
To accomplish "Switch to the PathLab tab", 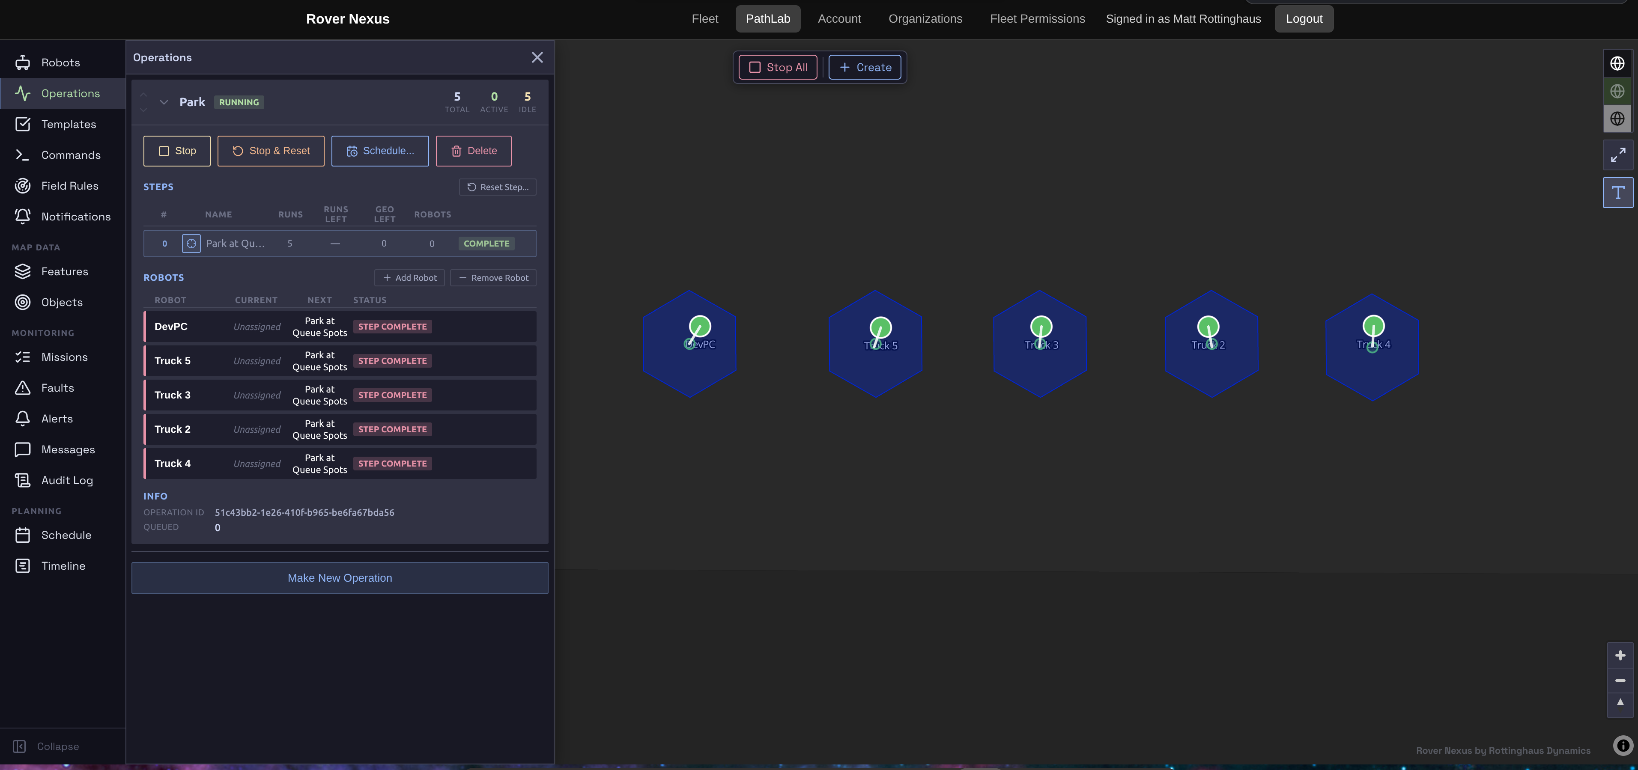I will [767, 19].
